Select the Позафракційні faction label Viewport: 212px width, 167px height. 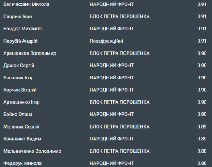click(x=106, y=41)
